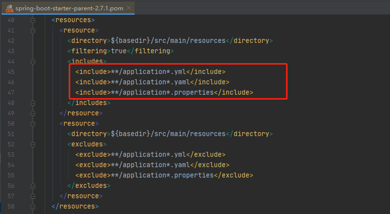Click line number 50 in gutter
This screenshot has width=390, height=214.
(11, 124)
